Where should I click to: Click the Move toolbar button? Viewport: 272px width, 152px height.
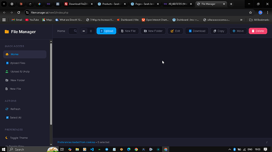[x=238, y=31]
